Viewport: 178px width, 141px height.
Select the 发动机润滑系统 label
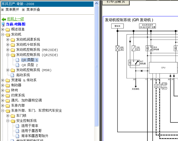(x=28, y=39)
